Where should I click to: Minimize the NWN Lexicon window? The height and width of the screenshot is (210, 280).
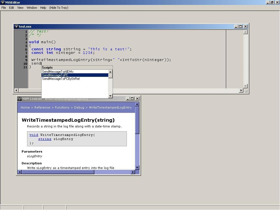point(128,99)
